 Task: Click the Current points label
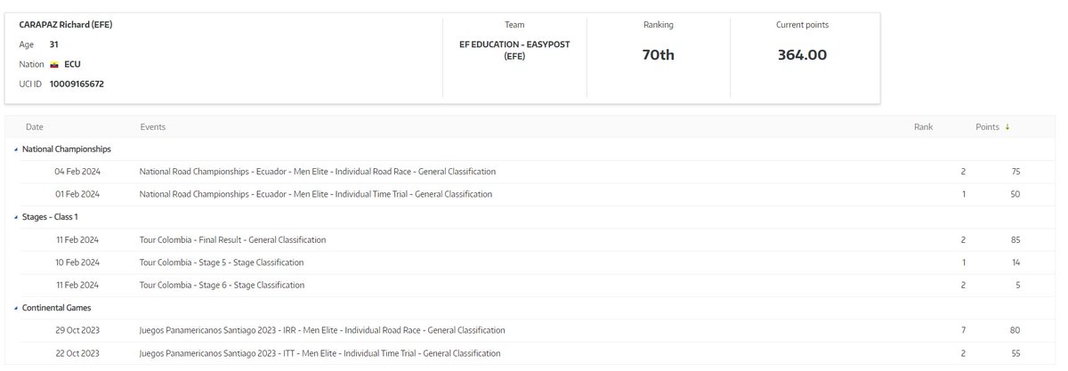coord(802,25)
